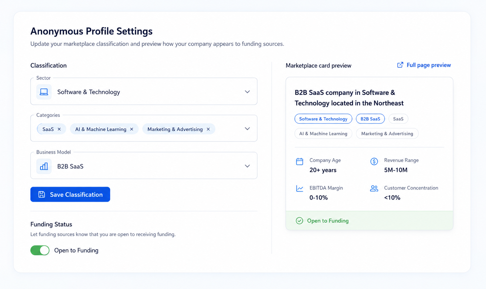486x289 pixels.
Task: Click the B2B SaaS tag in preview
Action: point(370,119)
